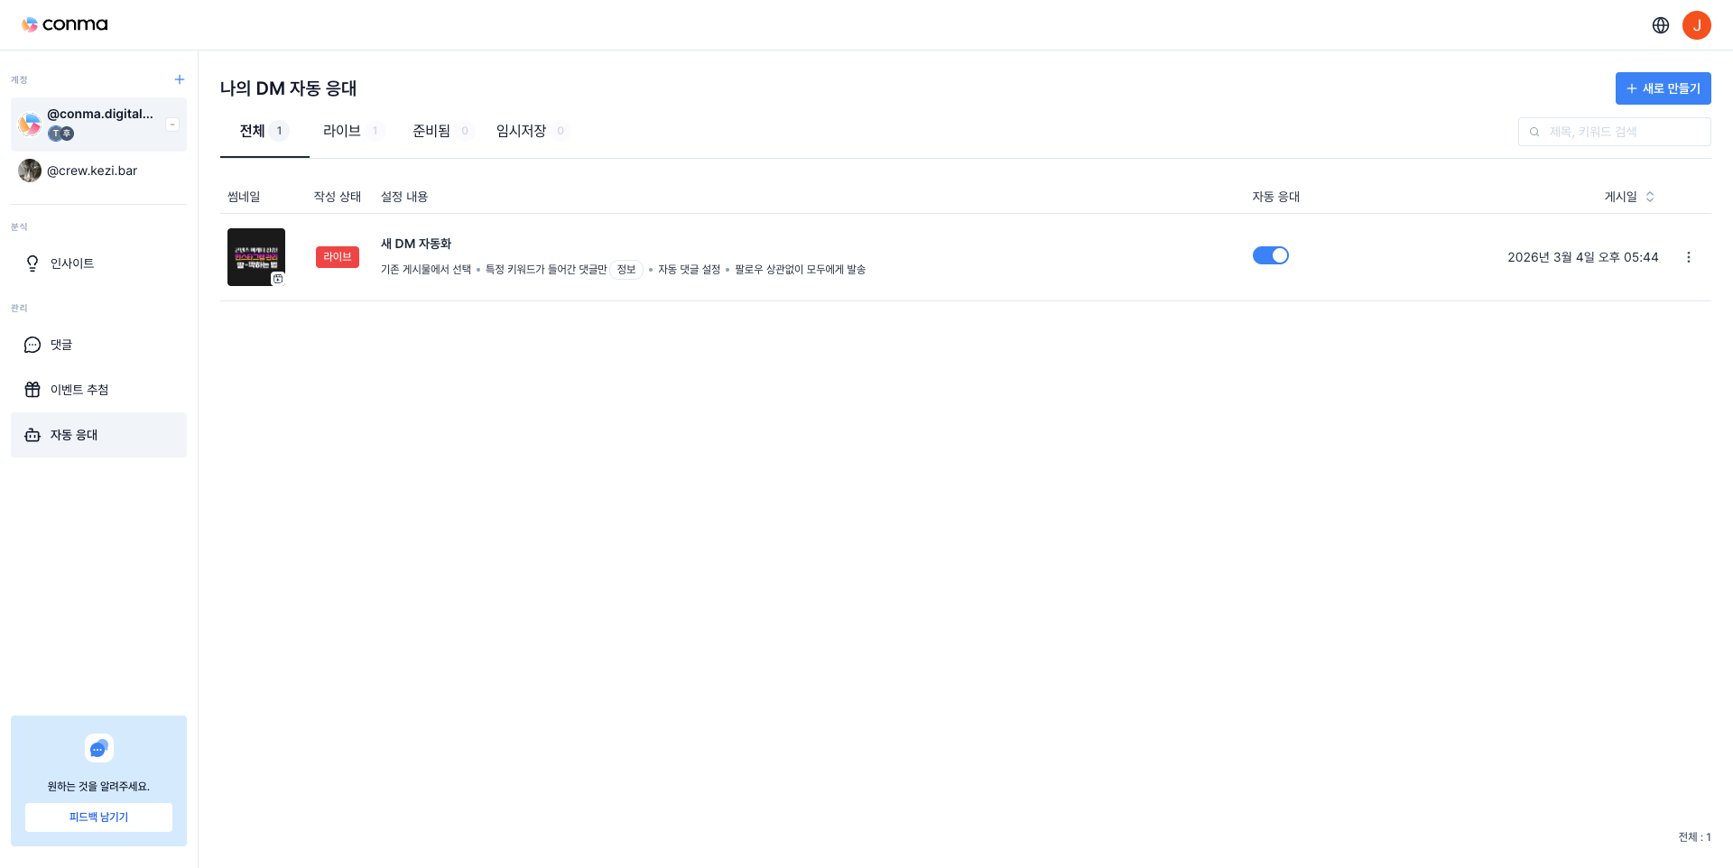Click the 새로 만들기 button

(x=1663, y=88)
